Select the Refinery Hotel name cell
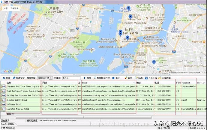The width and height of the screenshot is (207, 130). [x=24, y=104]
